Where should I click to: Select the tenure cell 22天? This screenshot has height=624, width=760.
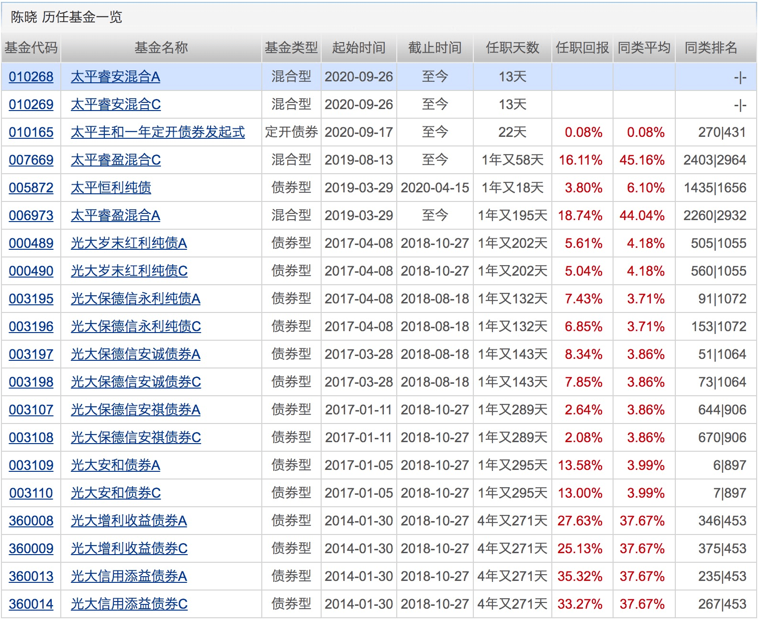[513, 132]
